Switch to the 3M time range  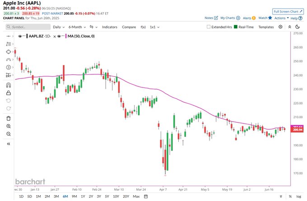(56, 196)
